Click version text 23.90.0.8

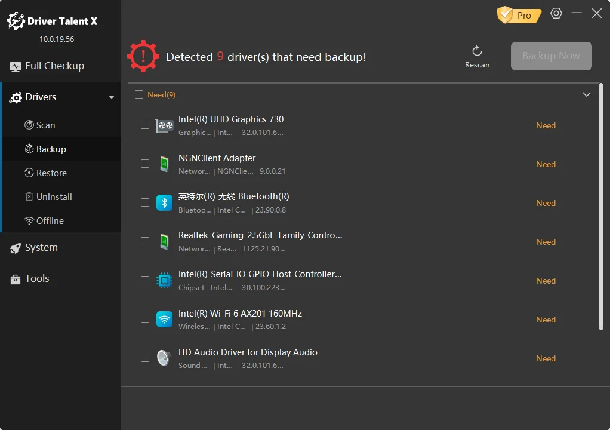click(x=270, y=210)
